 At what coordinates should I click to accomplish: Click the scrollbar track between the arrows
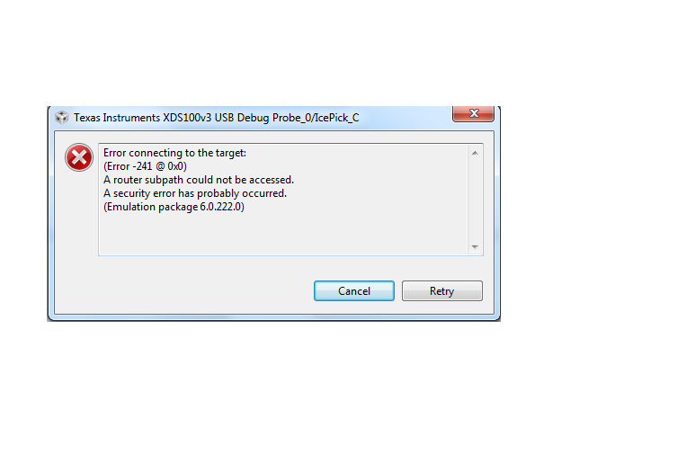pyautogui.click(x=475, y=200)
